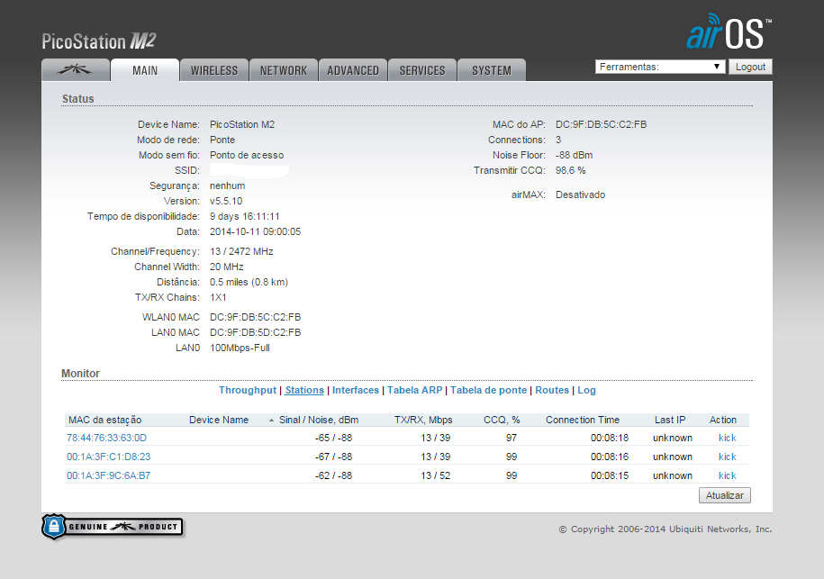This screenshot has height=579, width=824.
Task: Click the Modo sem fio value Ponto de acesso
Action: (x=247, y=156)
